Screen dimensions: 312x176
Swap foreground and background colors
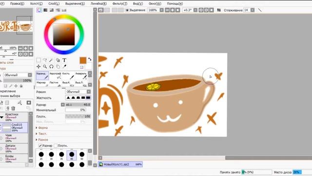[90, 59]
